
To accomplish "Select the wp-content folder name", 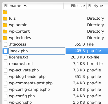I will pos(19,31).
